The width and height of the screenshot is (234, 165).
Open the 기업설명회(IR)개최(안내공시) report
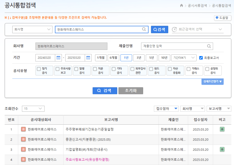tap(86, 150)
